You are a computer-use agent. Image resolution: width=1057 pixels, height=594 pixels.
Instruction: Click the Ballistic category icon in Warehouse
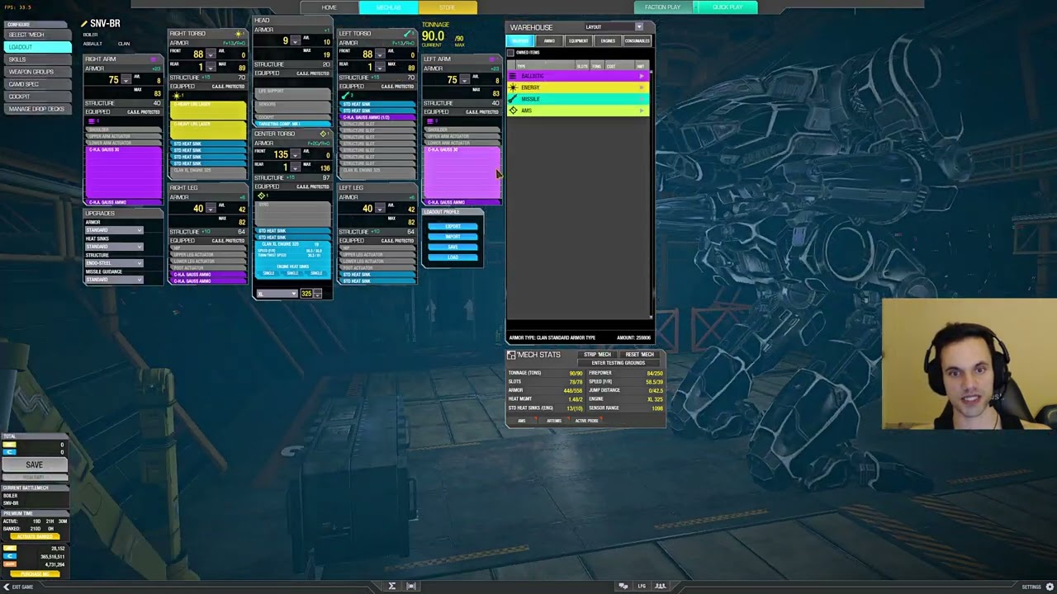(514, 76)
